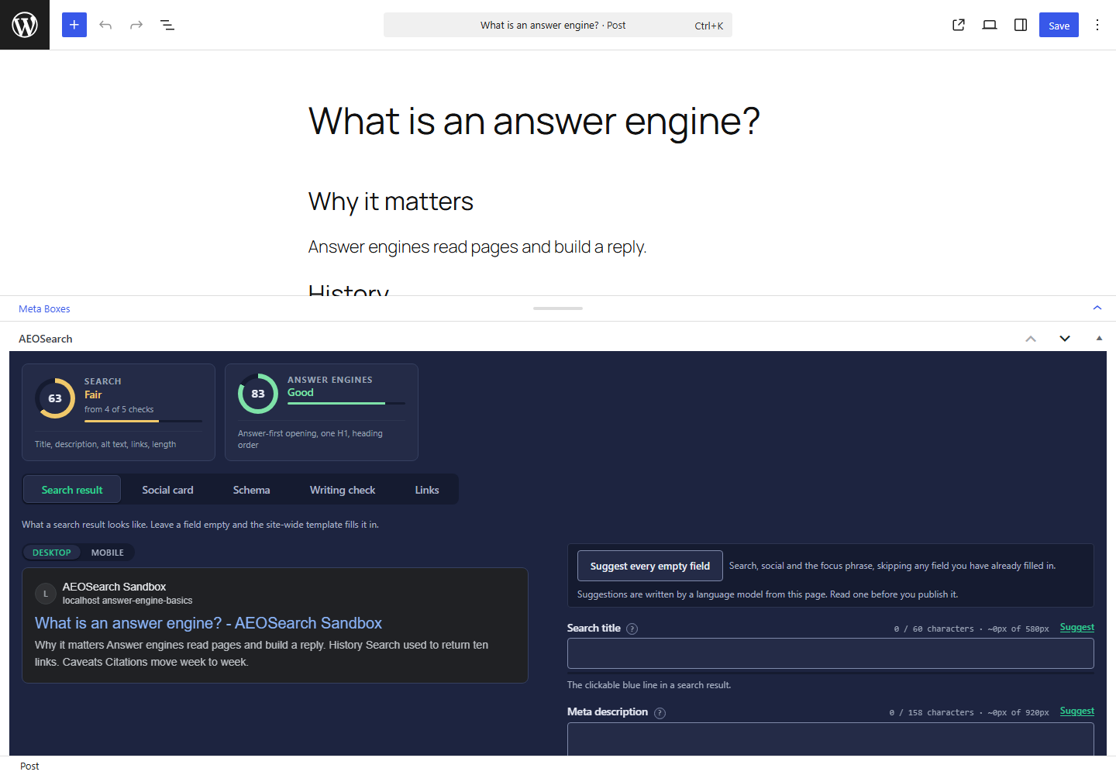The height and width of the screenshot is (775, 1116).
Task: Click the Answer Engines score 83 card
Action: 322,412
